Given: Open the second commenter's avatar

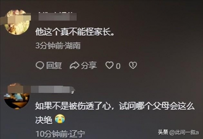Looking at the screenshot, I should pyautogui.click(x=17, y=97).
